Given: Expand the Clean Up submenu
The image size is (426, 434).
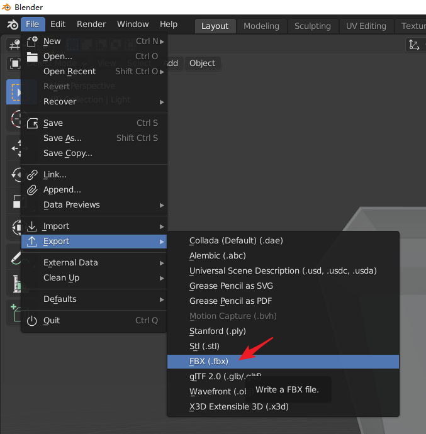Looking at the screenshot, I should coord(94,277).
